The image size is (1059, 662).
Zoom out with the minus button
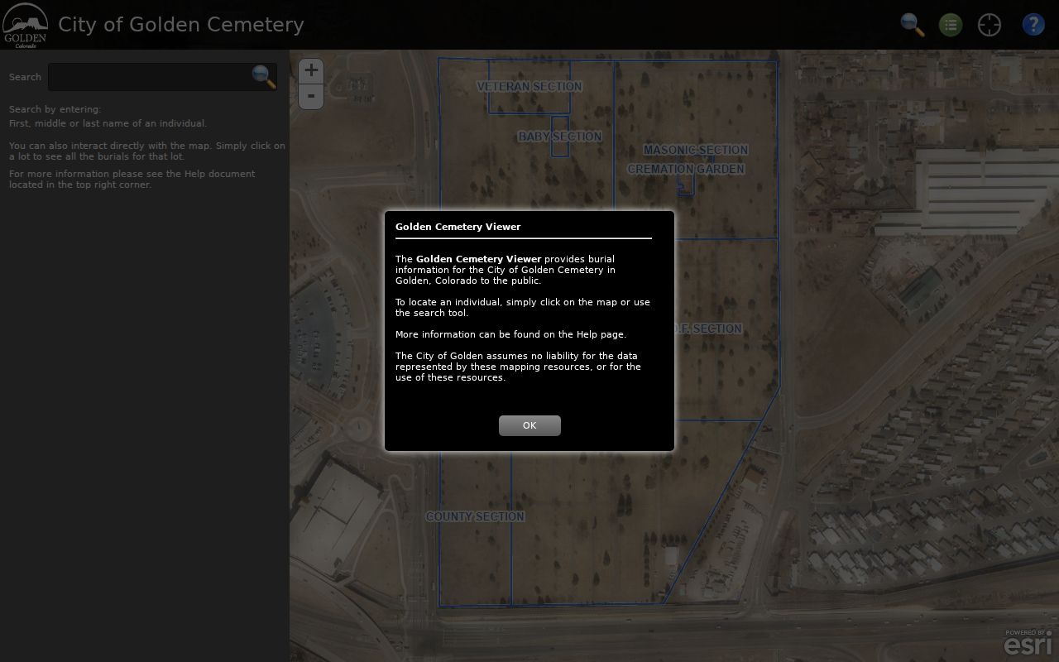pyautogui.click(x=311, y=96)
